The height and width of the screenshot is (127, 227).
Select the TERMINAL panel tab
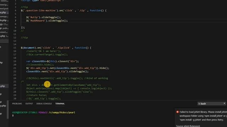tap(60, 104)
